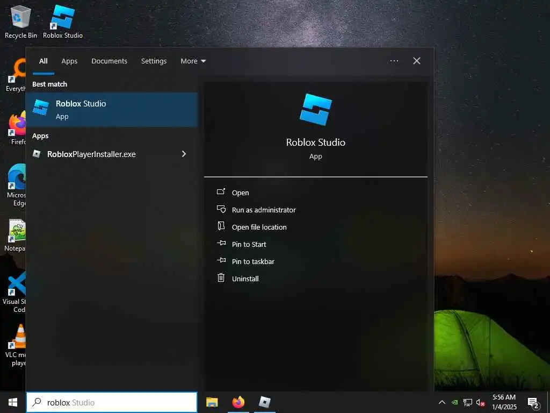
Task: Open the Windows Start button
Action: coord(13,402)
